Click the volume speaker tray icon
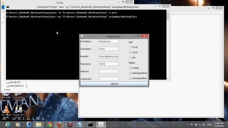The height and width of the screenshot is (128, 228). [x=204, y=125]
